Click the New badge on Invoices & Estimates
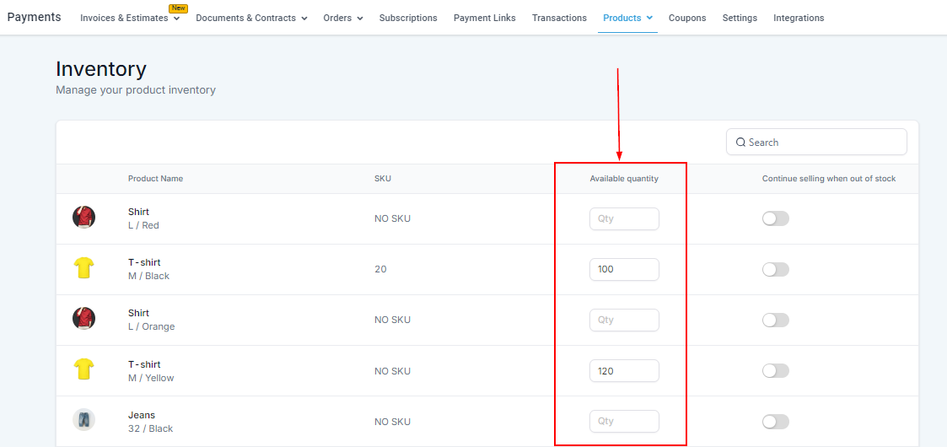The width and height of the screenshot is (947, 447). pos(178,8)
